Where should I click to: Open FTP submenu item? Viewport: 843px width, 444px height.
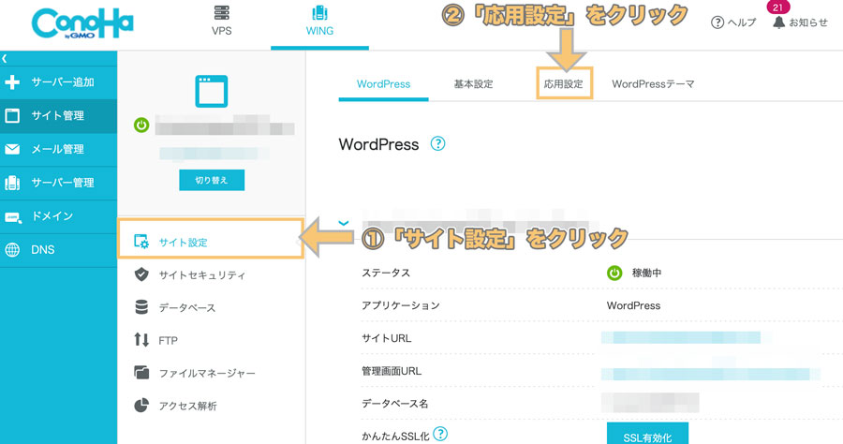(169, 340)
